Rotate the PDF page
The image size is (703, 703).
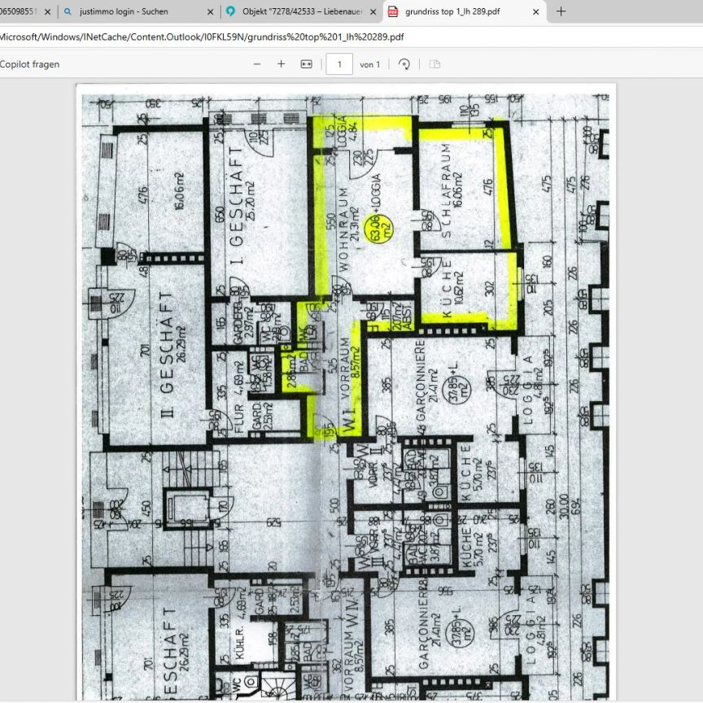coord(404,64)
